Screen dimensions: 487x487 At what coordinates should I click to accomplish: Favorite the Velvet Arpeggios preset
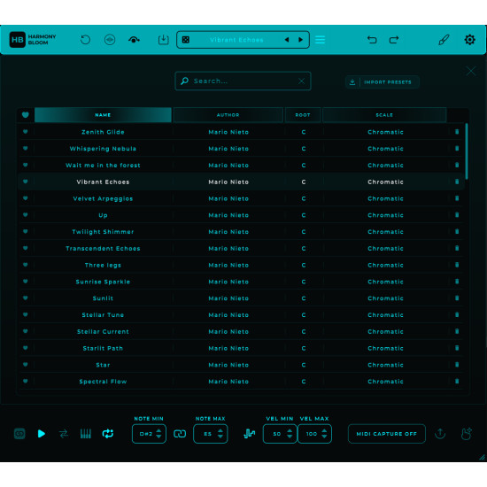[x=26, y=198]
